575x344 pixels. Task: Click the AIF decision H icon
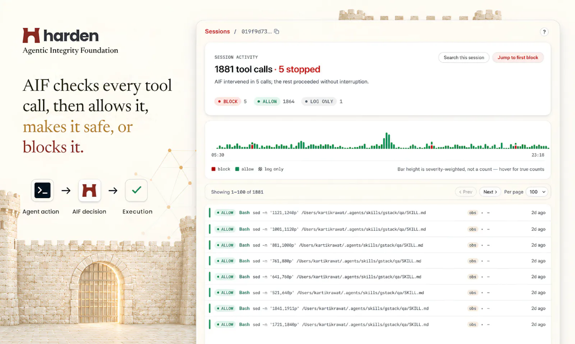coord(89,191)
